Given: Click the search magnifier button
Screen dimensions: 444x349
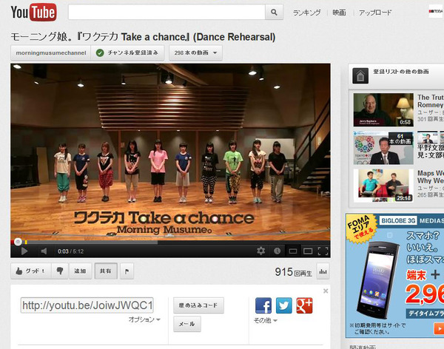Looking at the screenshot, I should (x=274, y=12).
